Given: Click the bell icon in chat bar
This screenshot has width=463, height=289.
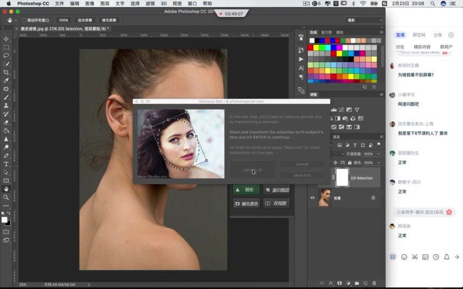Looking at the screenshot, I should [447, 257].
